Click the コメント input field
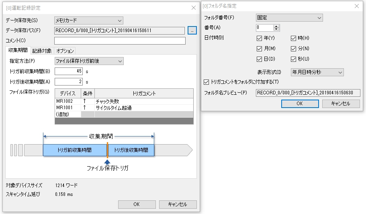366x214 pixels. tap(120, 41)
